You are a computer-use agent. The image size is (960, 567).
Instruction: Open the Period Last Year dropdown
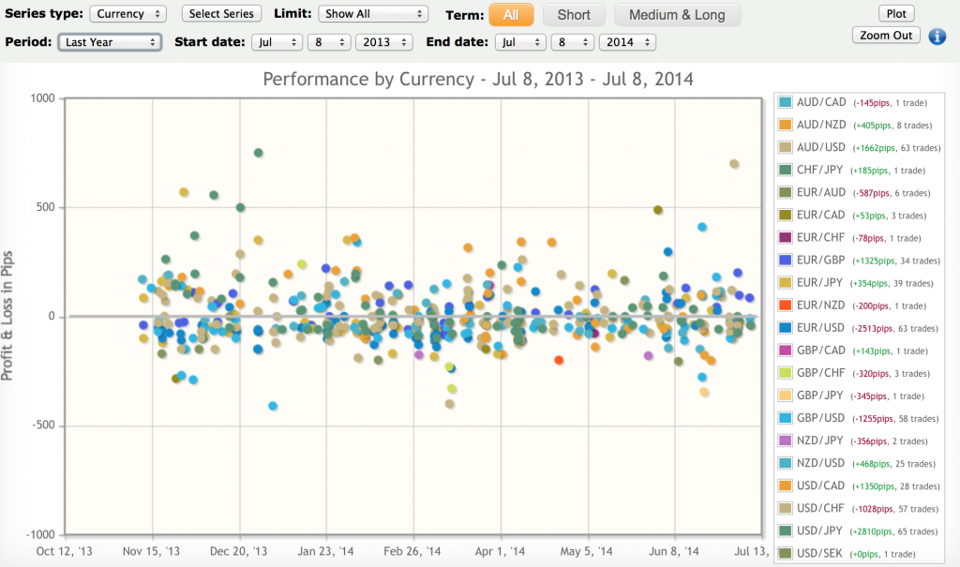click(x=110, y=42)
